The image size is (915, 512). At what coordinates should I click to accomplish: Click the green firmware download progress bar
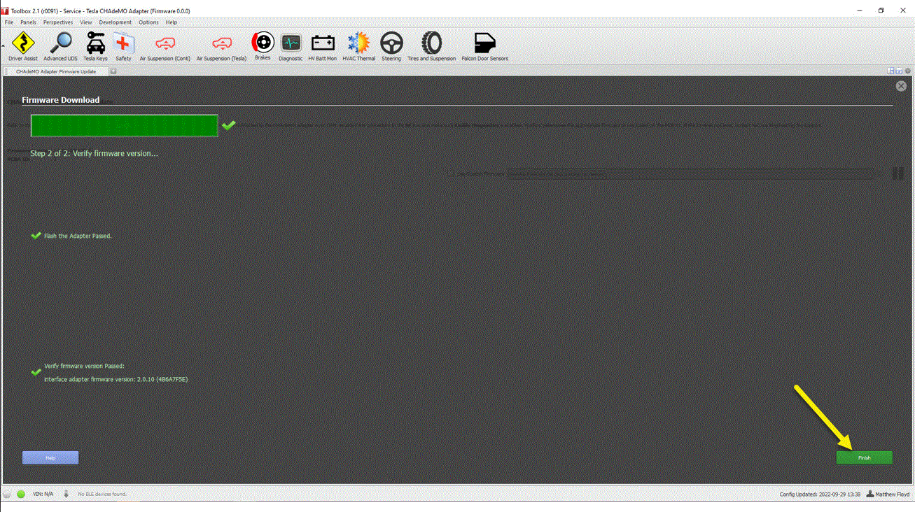pos(125,126)
